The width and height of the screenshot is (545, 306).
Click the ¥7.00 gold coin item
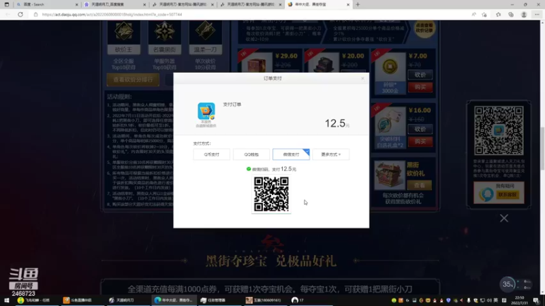coord(390,67)
